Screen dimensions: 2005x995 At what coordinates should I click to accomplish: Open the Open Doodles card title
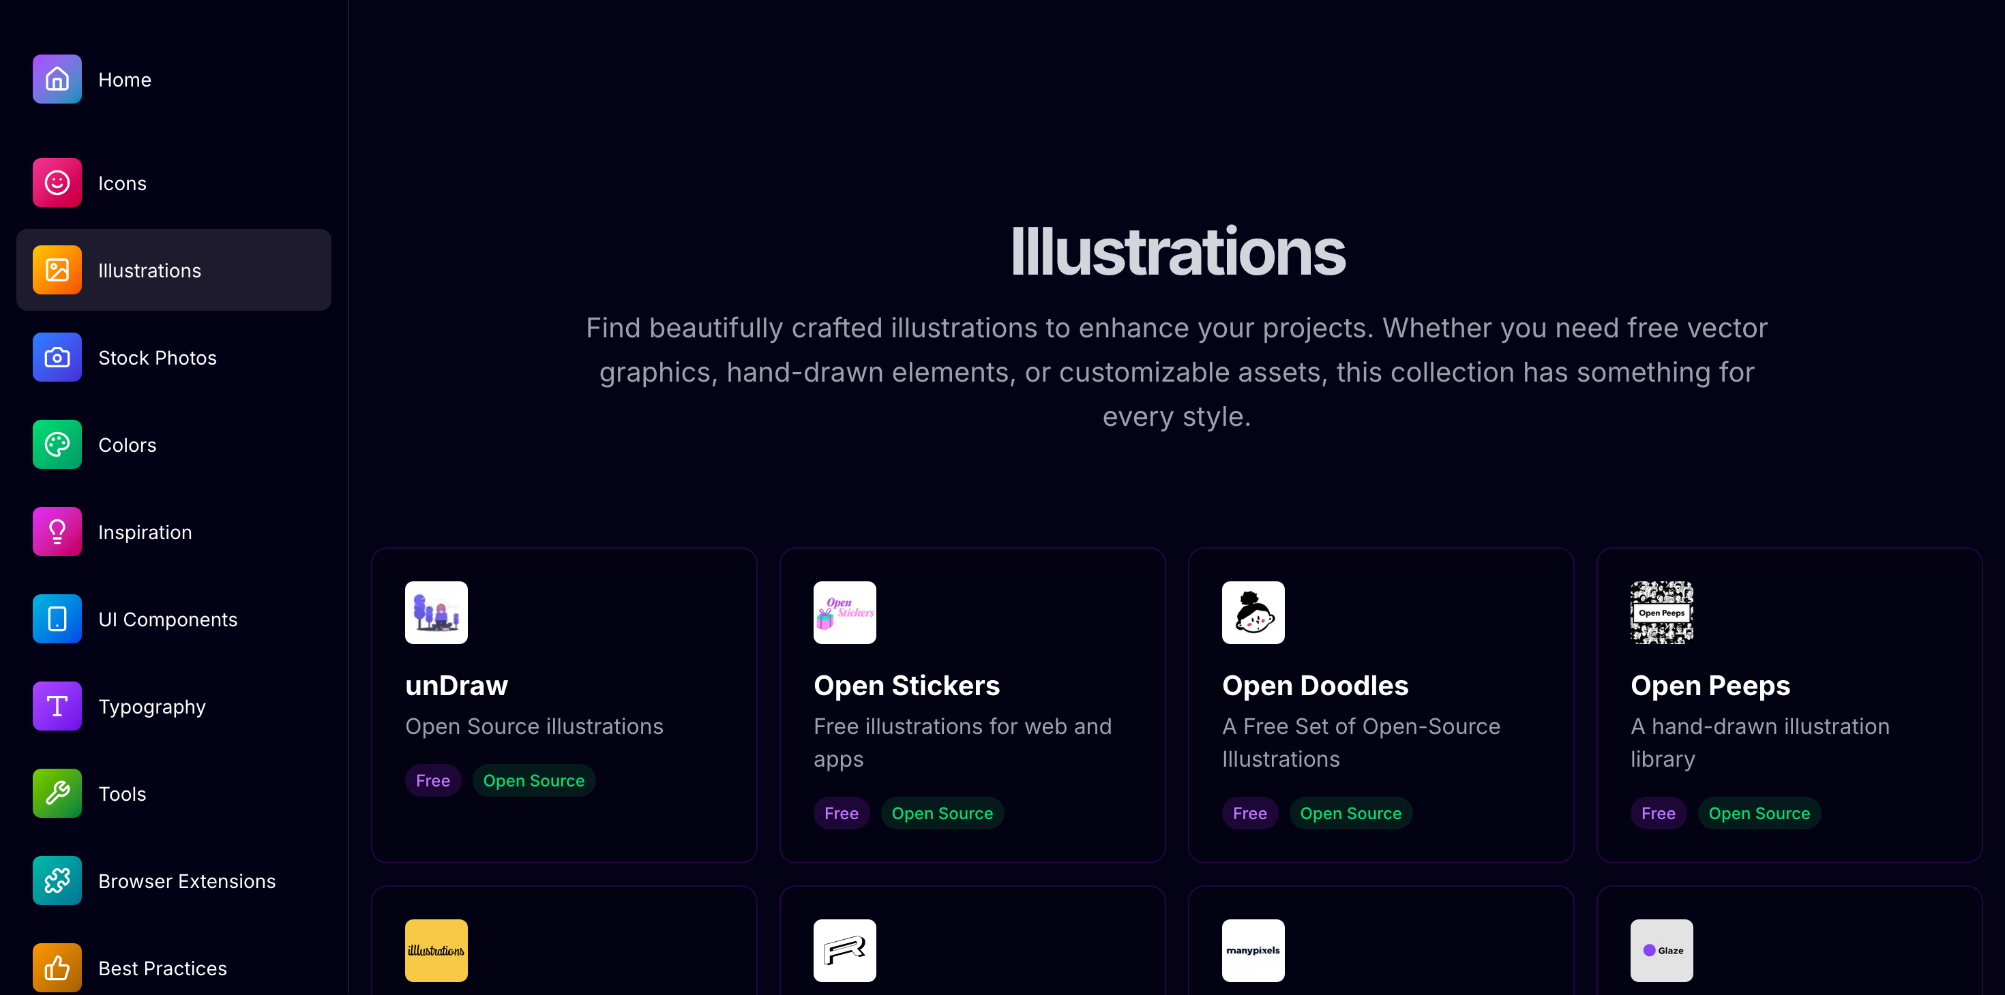1316,686
